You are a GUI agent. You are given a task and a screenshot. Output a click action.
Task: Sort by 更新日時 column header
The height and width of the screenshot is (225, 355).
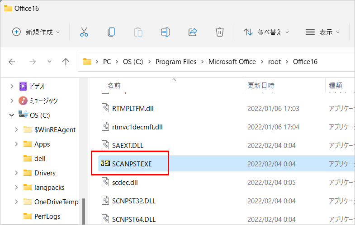coord(261,86)
